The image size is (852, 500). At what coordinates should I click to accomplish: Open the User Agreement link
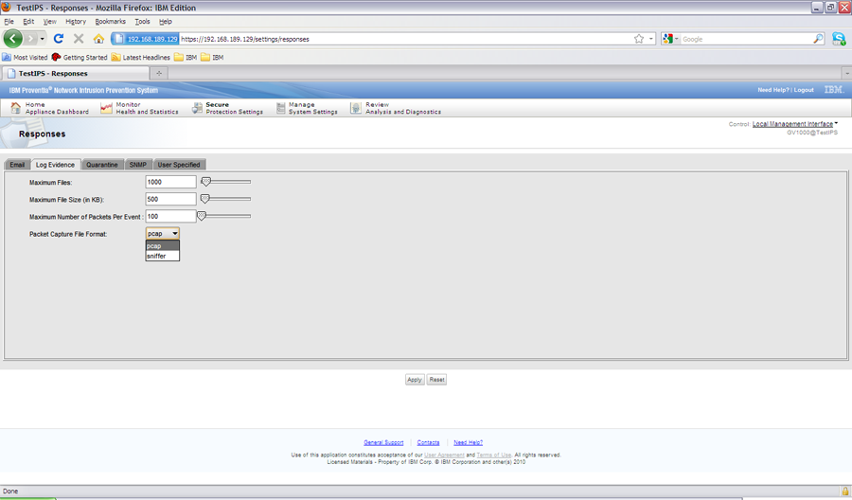[x=444, y=455]
